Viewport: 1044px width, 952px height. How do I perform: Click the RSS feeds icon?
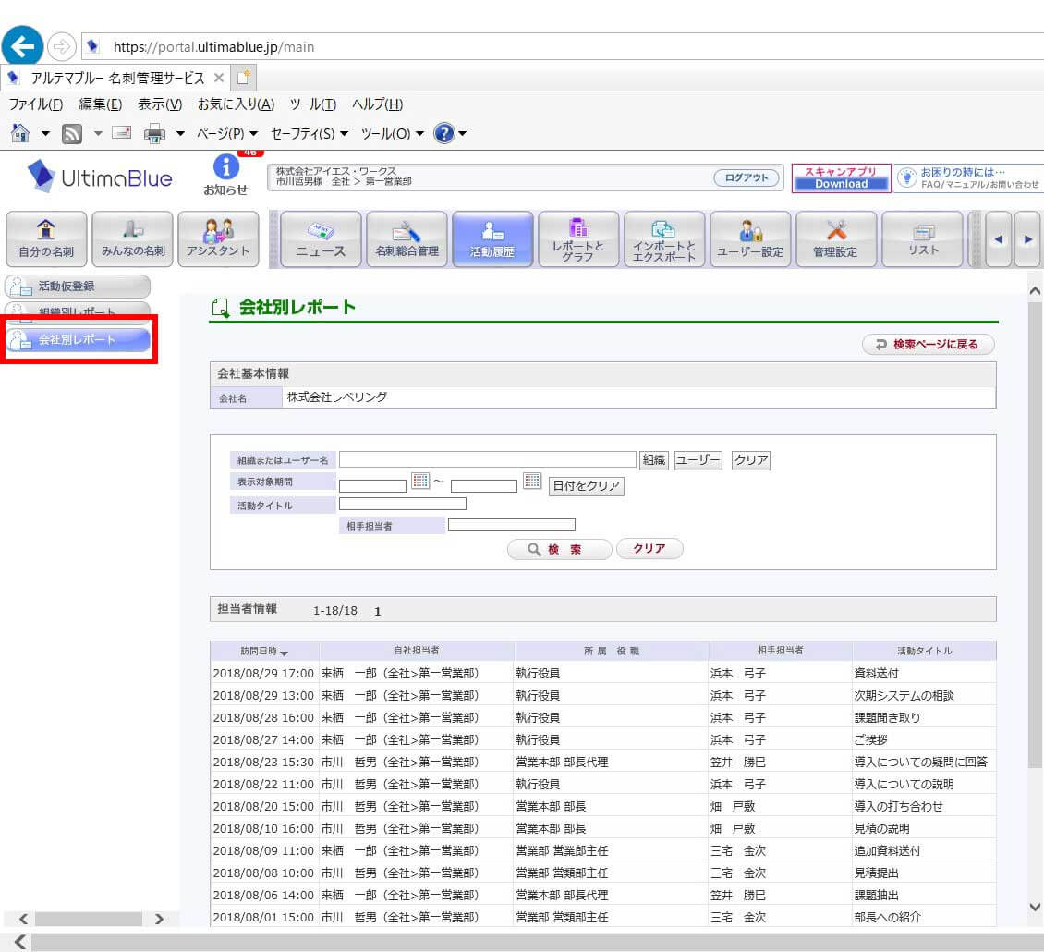[72, 134]
